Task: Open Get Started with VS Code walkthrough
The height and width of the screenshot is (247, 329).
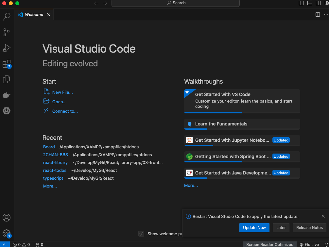Action: (x=242, y=101)
